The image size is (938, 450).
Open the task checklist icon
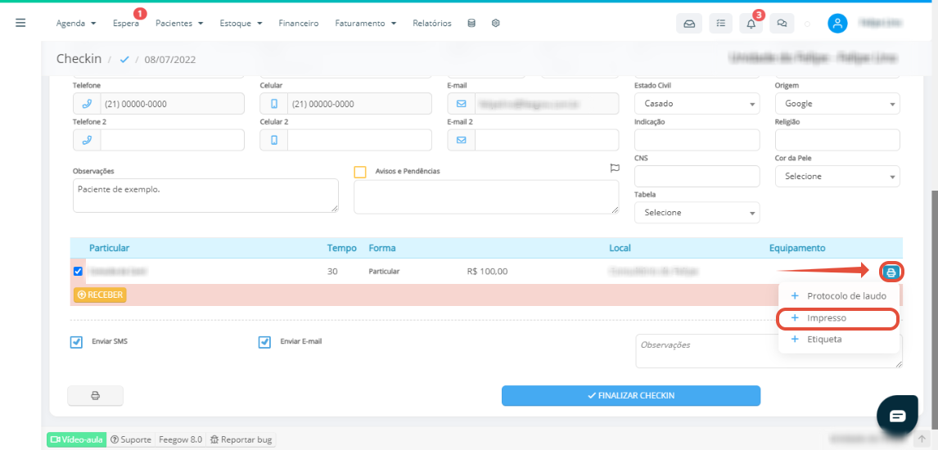pyautogui.click(x=721, y=23)
